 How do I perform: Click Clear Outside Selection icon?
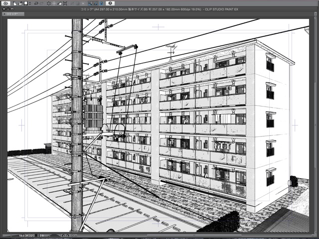pos(54,3)
